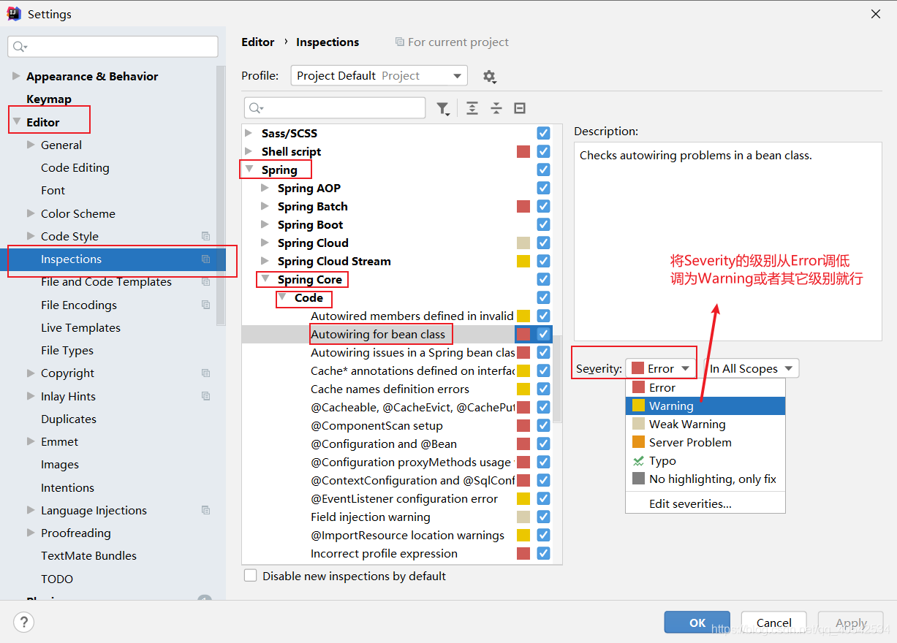Open Edit severities... entry

coord(705,503)
